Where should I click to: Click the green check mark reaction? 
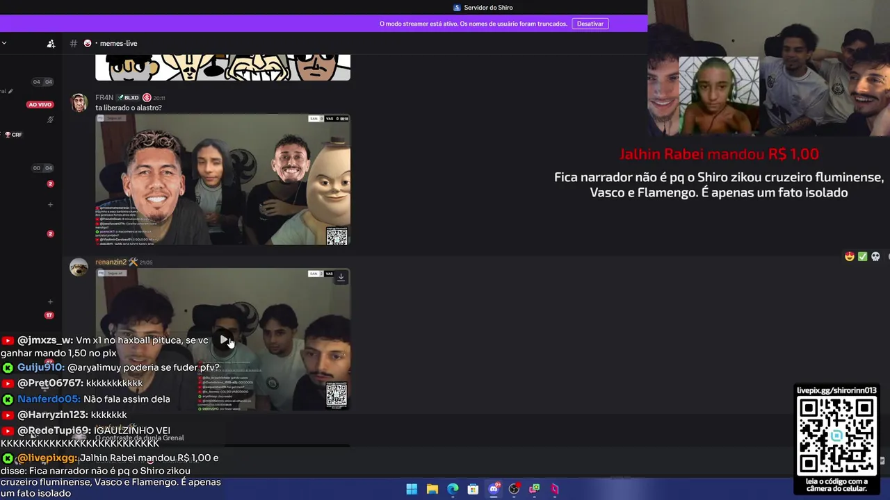coord(862,256)
